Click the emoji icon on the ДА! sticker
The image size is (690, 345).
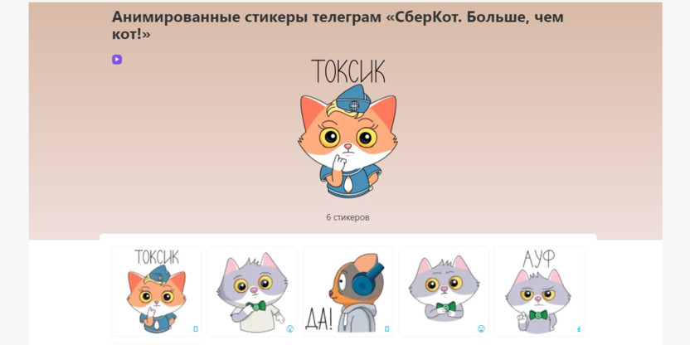tap(386, 328)
